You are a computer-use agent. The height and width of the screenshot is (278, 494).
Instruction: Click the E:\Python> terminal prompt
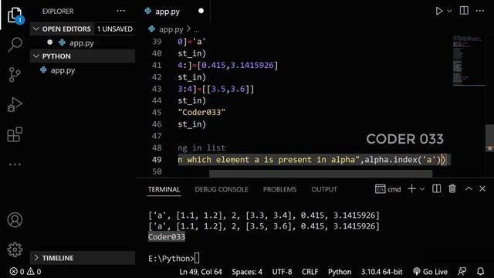[x=171, y=259]
